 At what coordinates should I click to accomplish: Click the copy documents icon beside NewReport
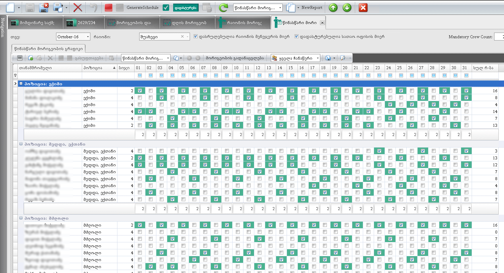click(x=291, y=8)
